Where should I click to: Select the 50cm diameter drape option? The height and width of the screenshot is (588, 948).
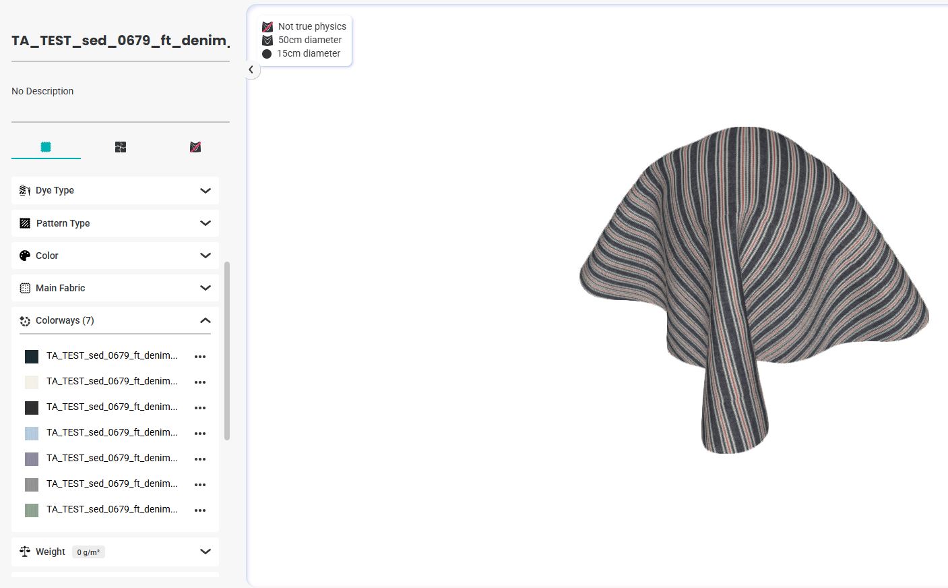point(267,40)
